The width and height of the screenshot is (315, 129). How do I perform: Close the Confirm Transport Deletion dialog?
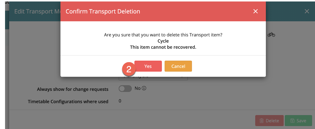click(255, 11)
